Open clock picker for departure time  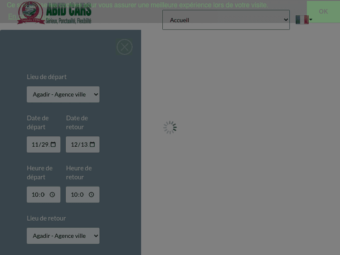(52, 195)
